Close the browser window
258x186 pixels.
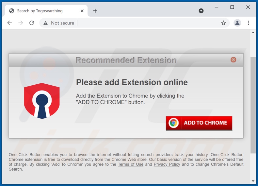tap(248, 7)
